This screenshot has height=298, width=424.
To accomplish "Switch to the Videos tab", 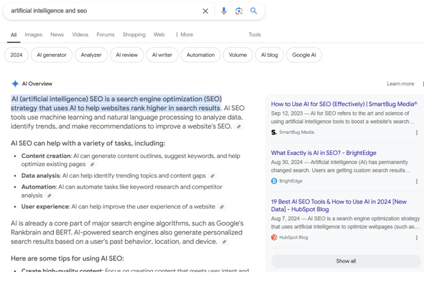I will pyautogui.click(x=80, y=35).
